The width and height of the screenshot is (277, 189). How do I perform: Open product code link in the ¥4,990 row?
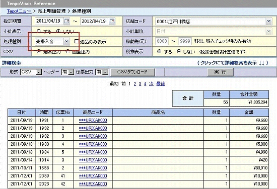point(93,152)
